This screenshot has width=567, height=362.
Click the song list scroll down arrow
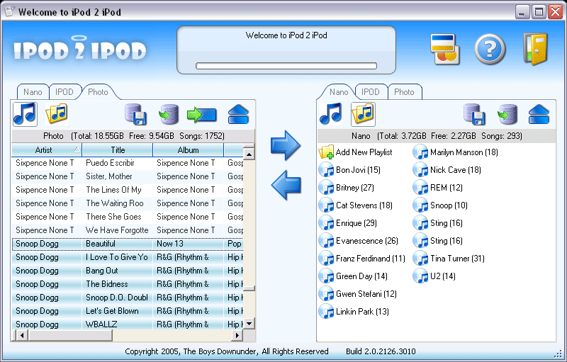coord(249,323)
